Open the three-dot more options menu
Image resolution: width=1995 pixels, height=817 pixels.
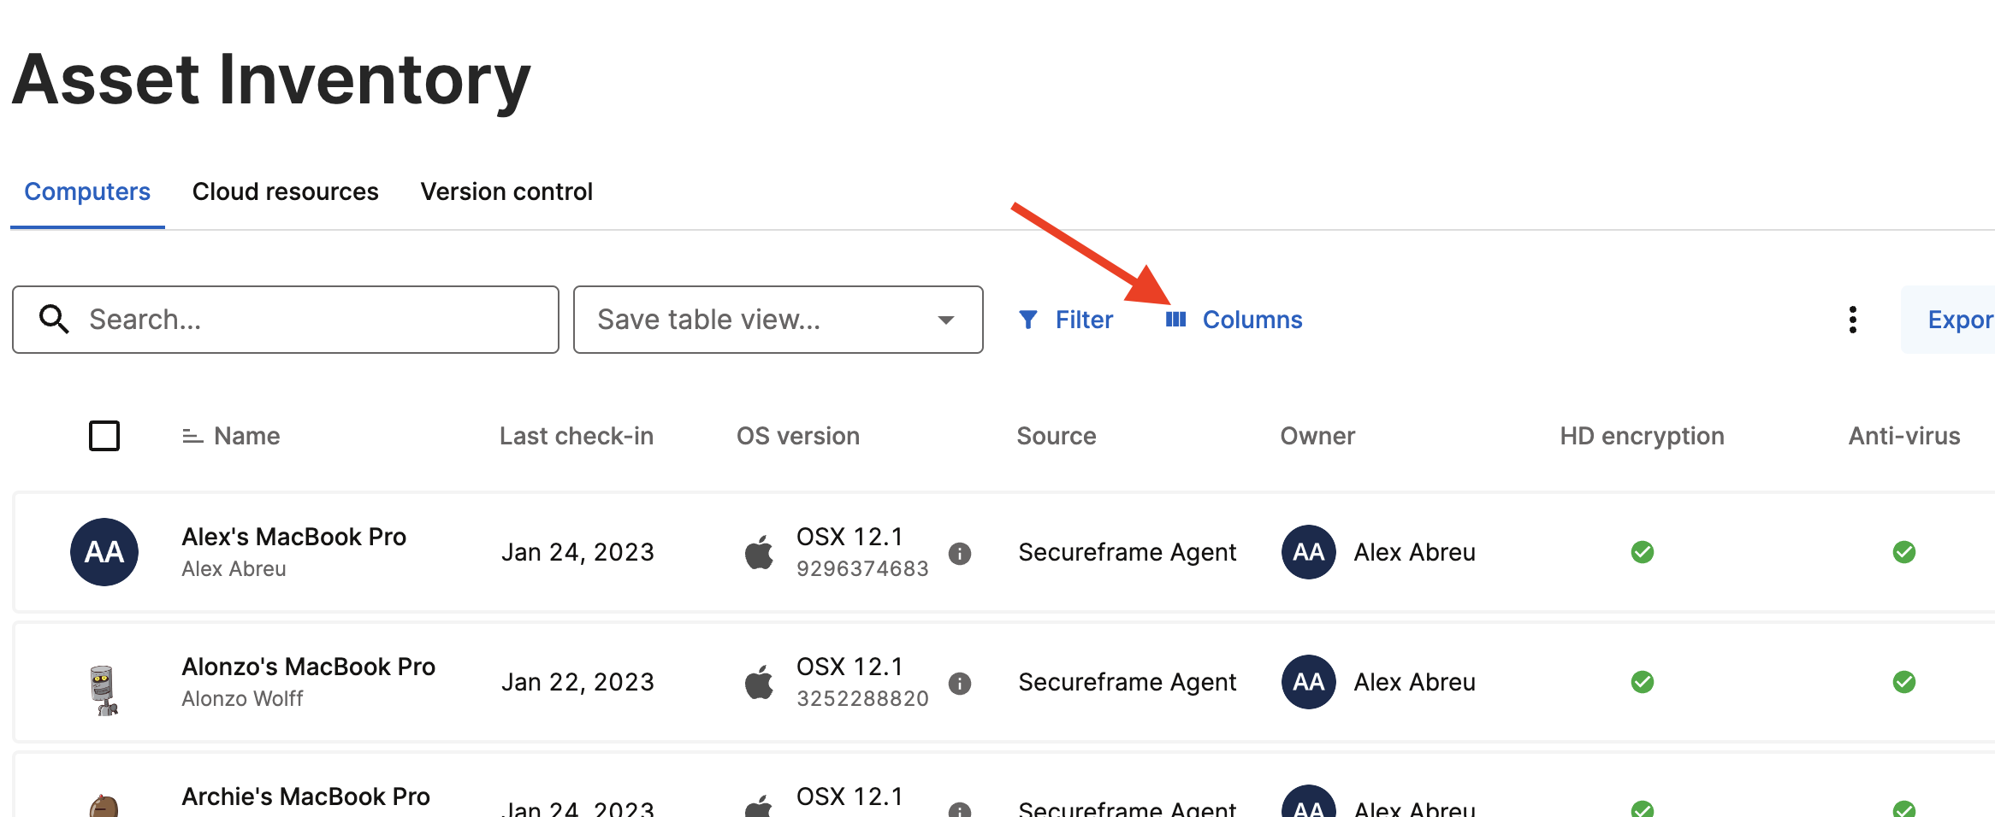[1852, 320]
